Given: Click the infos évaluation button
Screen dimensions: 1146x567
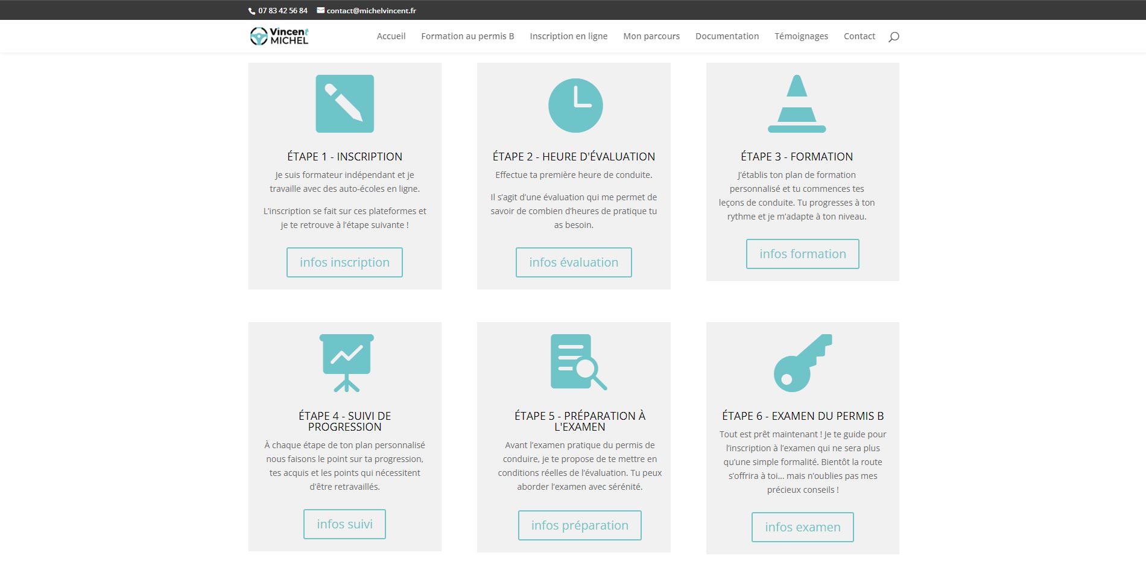Looking at the screenshot, I should pyautogui.click(x=574, y=262).
